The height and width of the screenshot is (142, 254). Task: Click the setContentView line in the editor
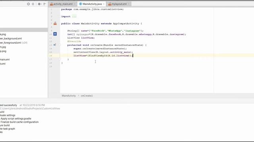tap(103, 52)
